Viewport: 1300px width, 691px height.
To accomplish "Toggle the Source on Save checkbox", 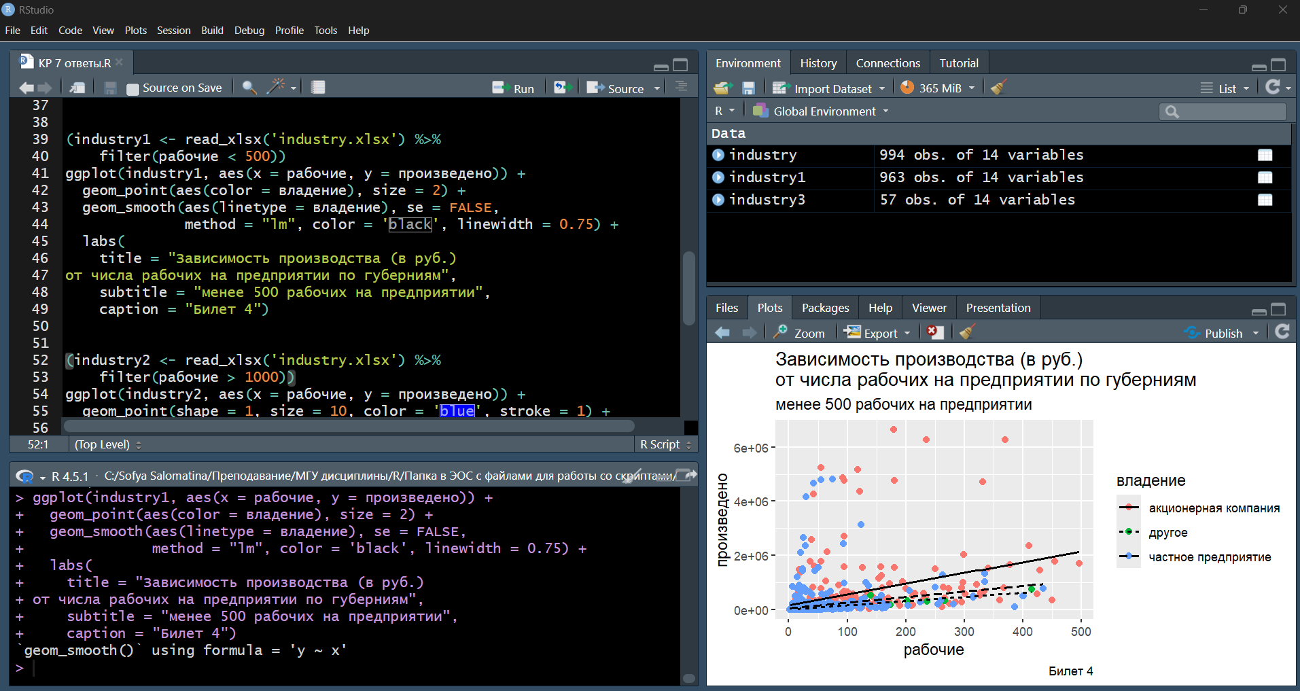I will click(133, 88).
